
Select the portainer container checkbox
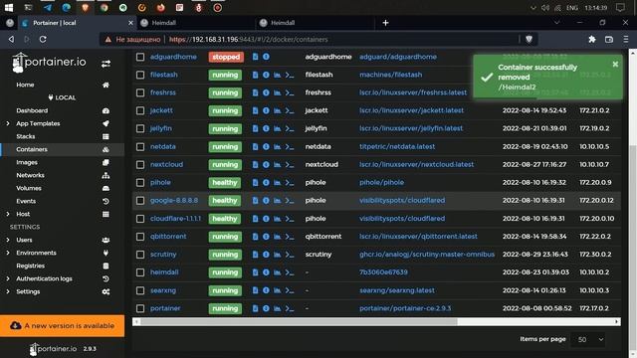click(140, 308)
